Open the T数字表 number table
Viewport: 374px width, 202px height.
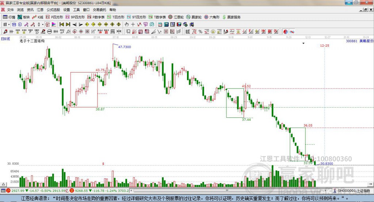coord(157,17)
